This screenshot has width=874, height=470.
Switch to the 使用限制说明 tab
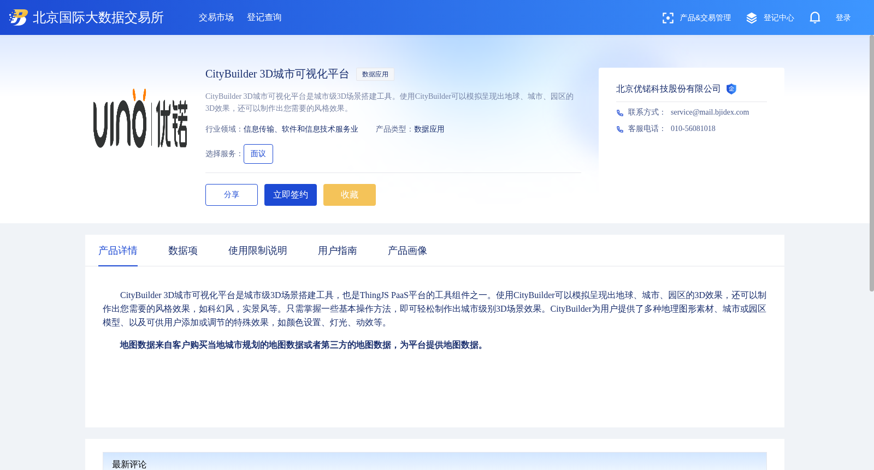(x=258, y=251)
